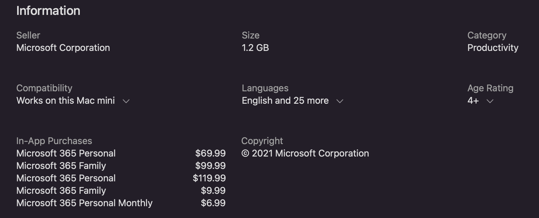Viewport: 539px width, 218px height.
Task: Click the 'Works on this Mac mini' text
Action: (x=65, y=101)
